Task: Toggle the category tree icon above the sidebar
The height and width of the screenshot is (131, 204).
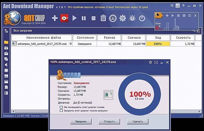Action: click(6, 31)
